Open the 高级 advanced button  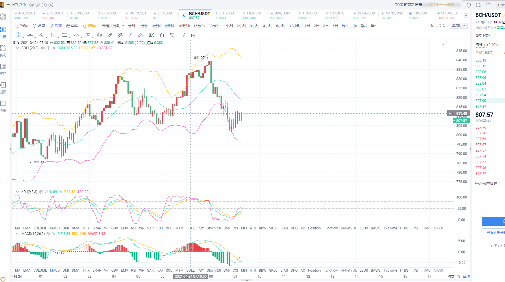[73, 26]
